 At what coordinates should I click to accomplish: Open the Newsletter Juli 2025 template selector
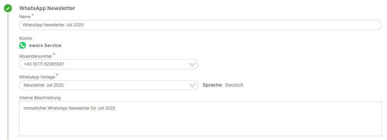point(108,85)
